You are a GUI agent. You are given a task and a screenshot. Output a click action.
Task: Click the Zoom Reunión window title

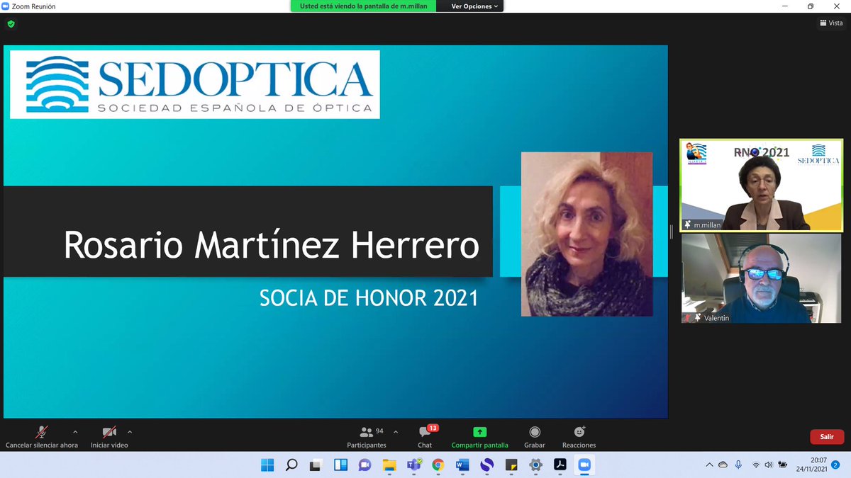pos(33,6)
